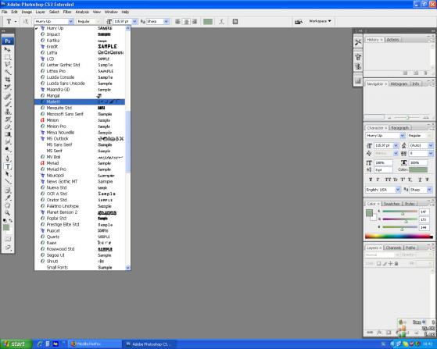Toggle Faux Bold in the Character panel
This screenshot has height=349, width=437.
pos(371,180)
